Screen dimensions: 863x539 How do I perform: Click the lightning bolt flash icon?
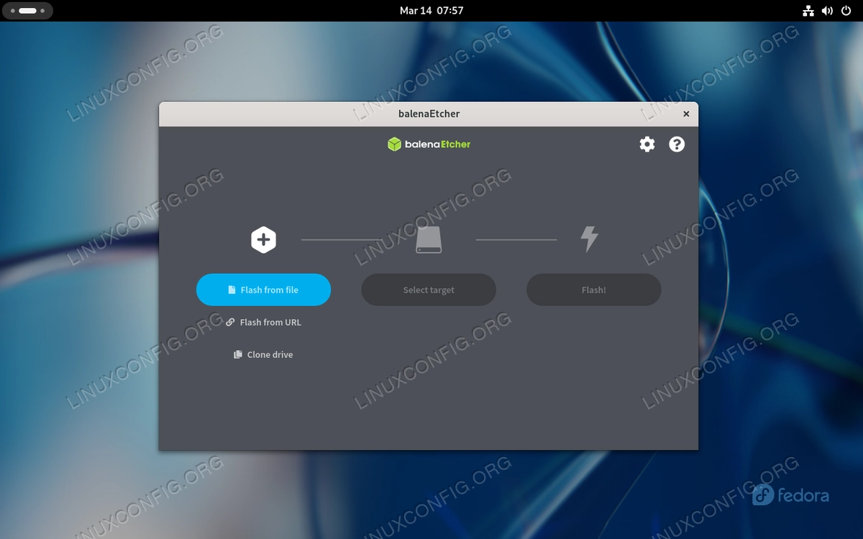click(x=590, y=239)
